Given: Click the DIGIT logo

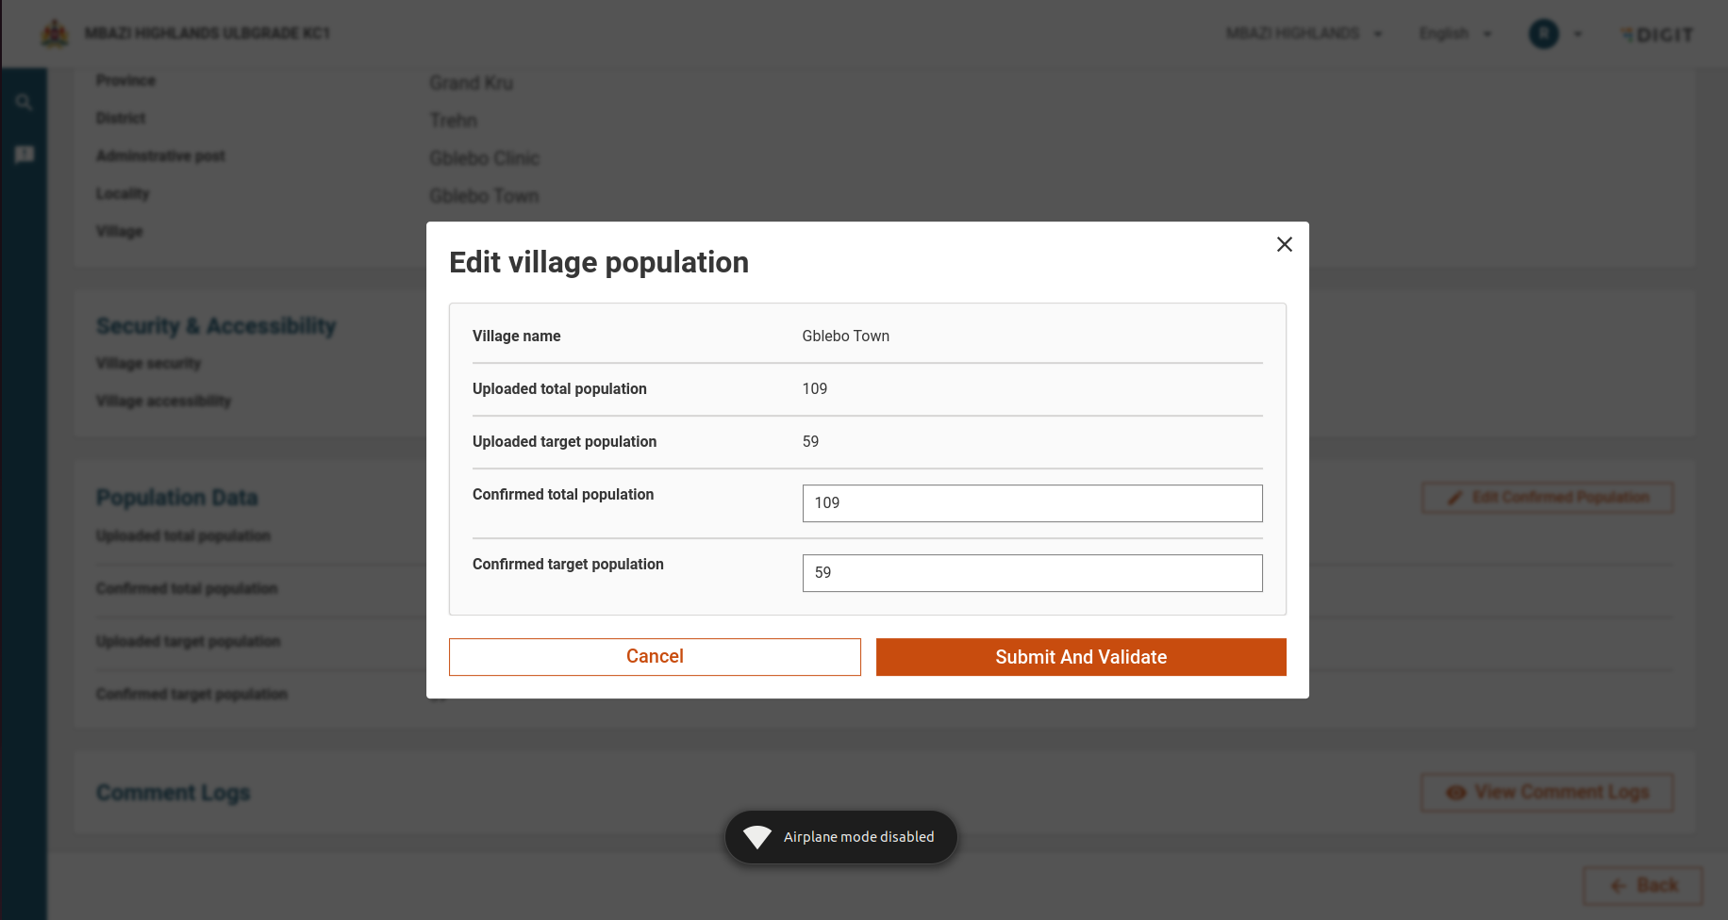Looking at the screenshot, I should click(x=1657, y=35).
